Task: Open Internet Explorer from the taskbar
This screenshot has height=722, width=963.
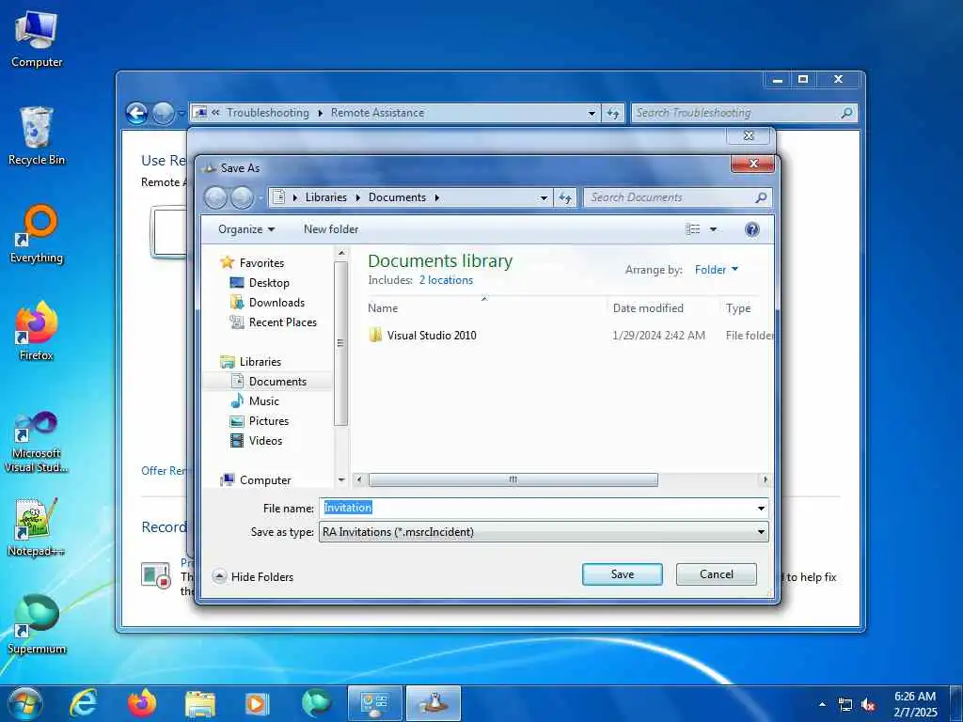Action: pos(83,703)
